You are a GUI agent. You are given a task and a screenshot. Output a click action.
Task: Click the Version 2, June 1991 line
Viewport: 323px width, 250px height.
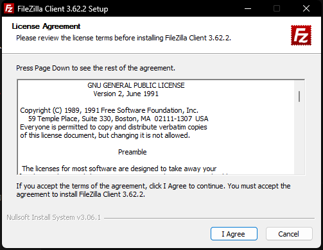tap(126, 94)
